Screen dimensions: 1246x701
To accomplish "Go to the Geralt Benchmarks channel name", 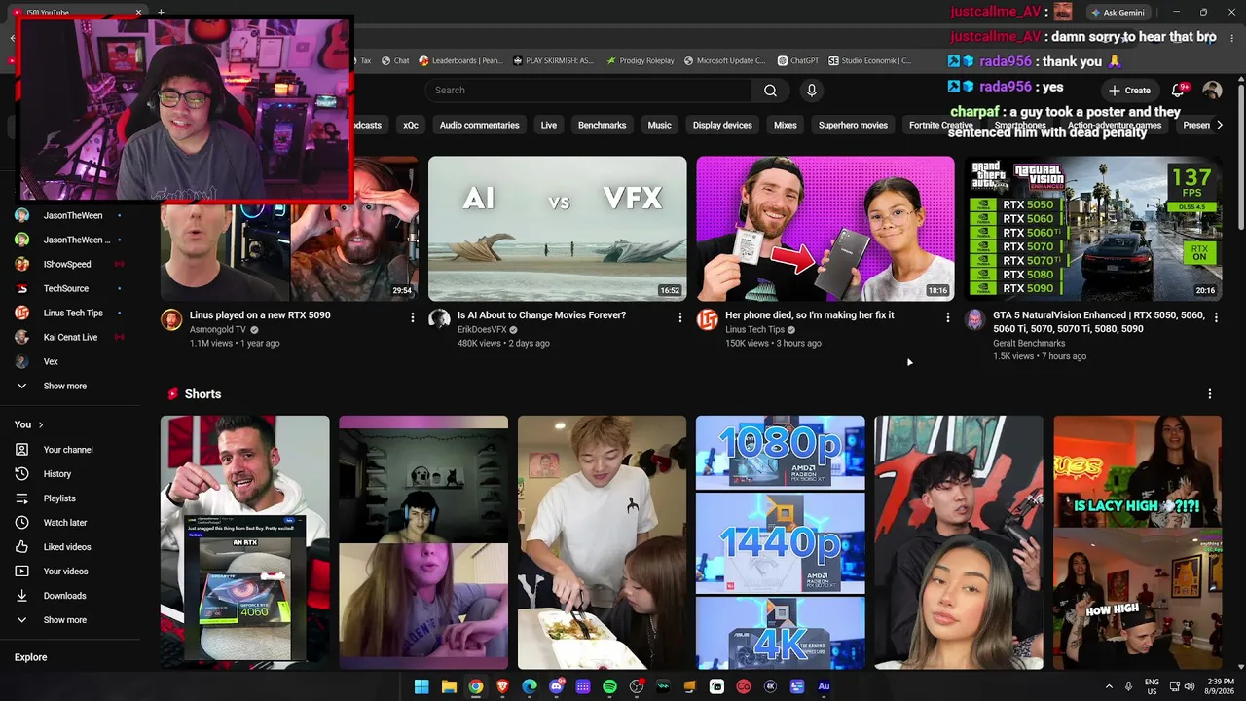I will (x=1029, y=343).
